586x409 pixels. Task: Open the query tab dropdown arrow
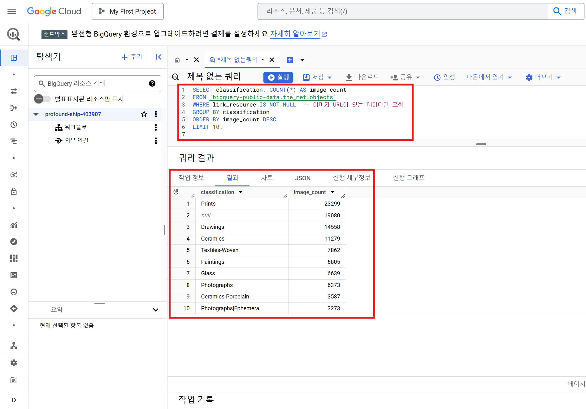pyautogui.click(x=263, y=60)
